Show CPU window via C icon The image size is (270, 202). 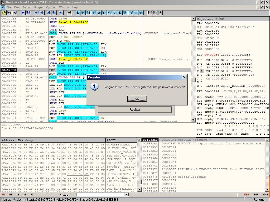point(109,13)
